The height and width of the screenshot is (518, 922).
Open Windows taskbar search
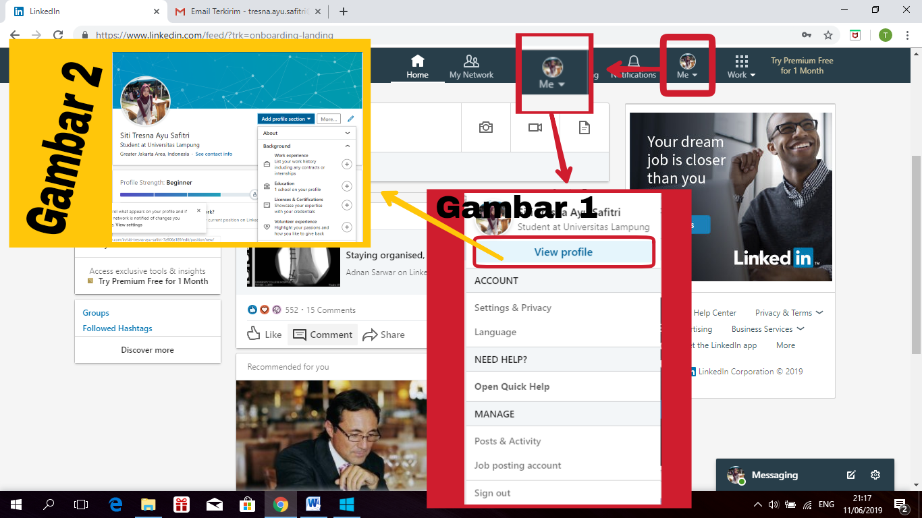click(49, 504)
